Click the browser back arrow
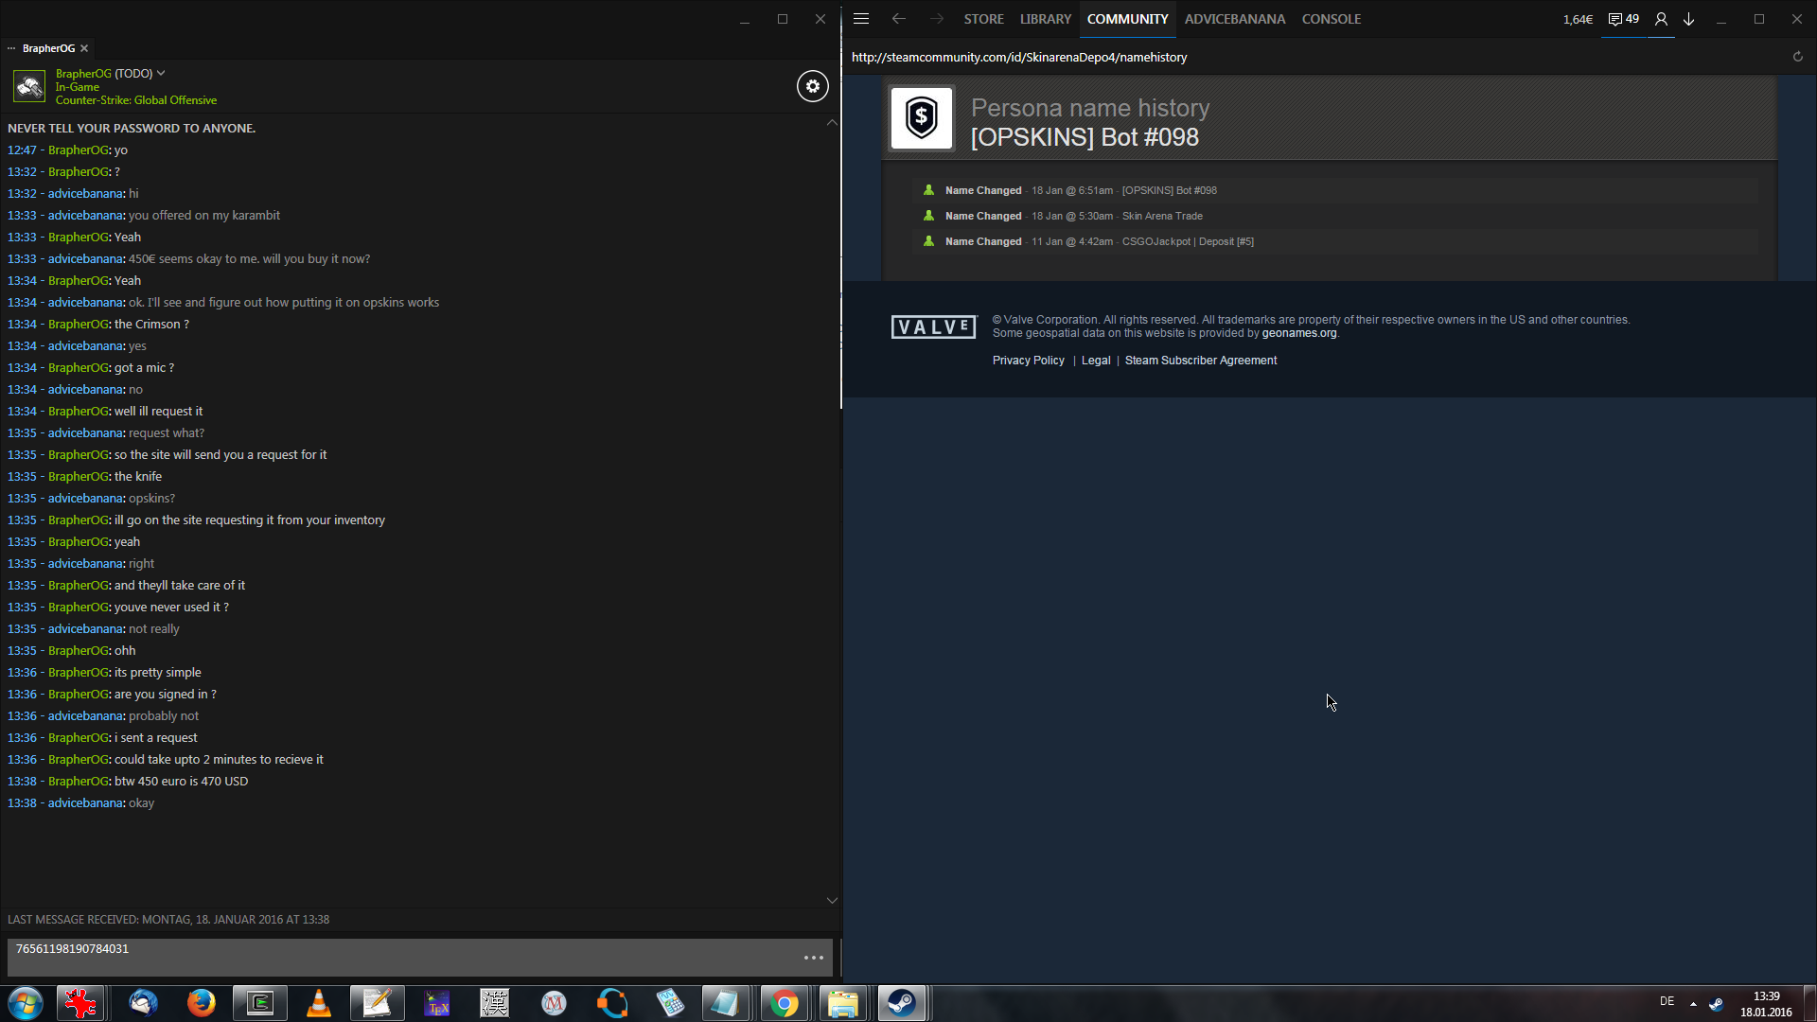1817x1022 pixels. click(898, 19)
